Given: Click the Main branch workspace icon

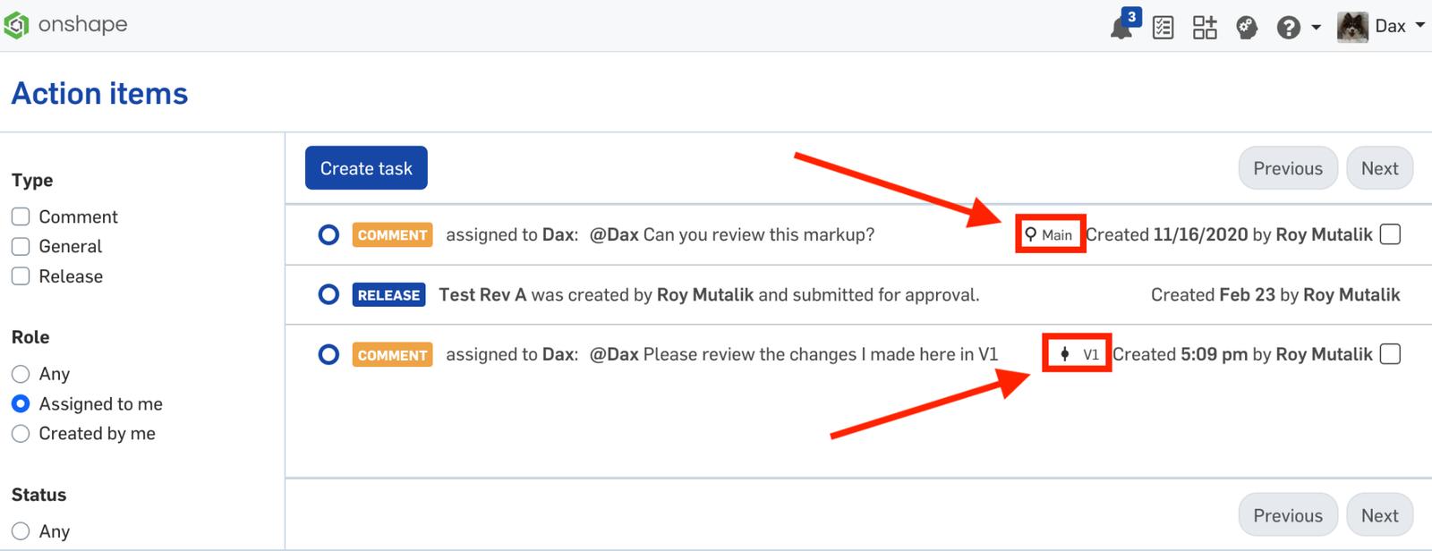Looking at the screenshot, I should (x=1031, y=234).
